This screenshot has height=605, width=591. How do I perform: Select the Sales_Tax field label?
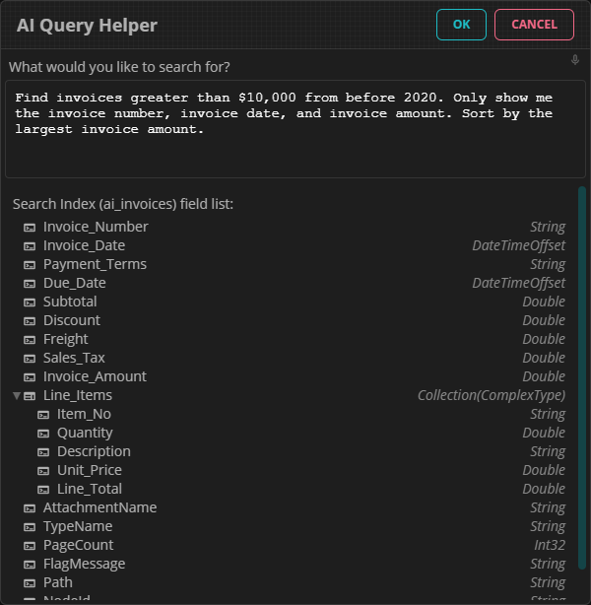click(74, 358)
